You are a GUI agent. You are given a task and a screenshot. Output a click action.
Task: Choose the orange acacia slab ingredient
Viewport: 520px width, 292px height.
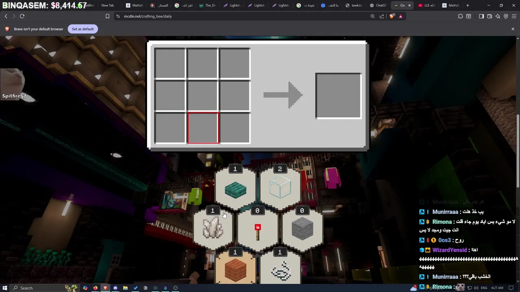235,268
